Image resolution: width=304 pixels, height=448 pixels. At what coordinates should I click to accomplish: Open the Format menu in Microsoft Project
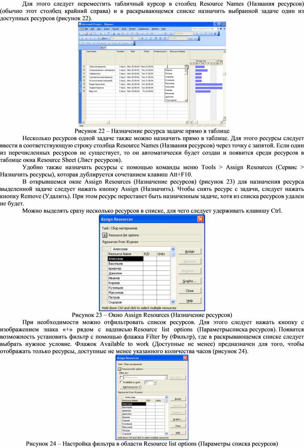pyautogui.click(x=115, y=29)
